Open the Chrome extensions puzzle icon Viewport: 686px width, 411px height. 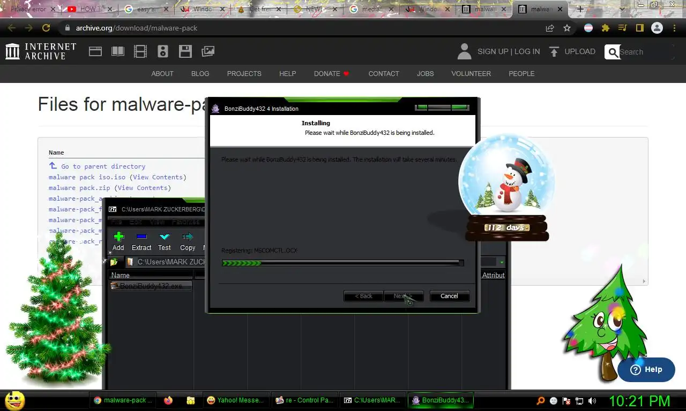[x=606, y=28]
